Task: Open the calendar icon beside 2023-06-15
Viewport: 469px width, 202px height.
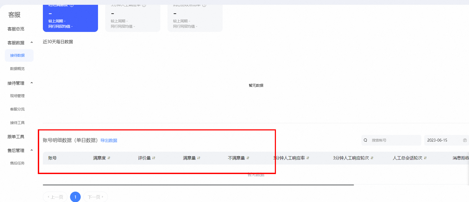Action: (x=465, y=140)
